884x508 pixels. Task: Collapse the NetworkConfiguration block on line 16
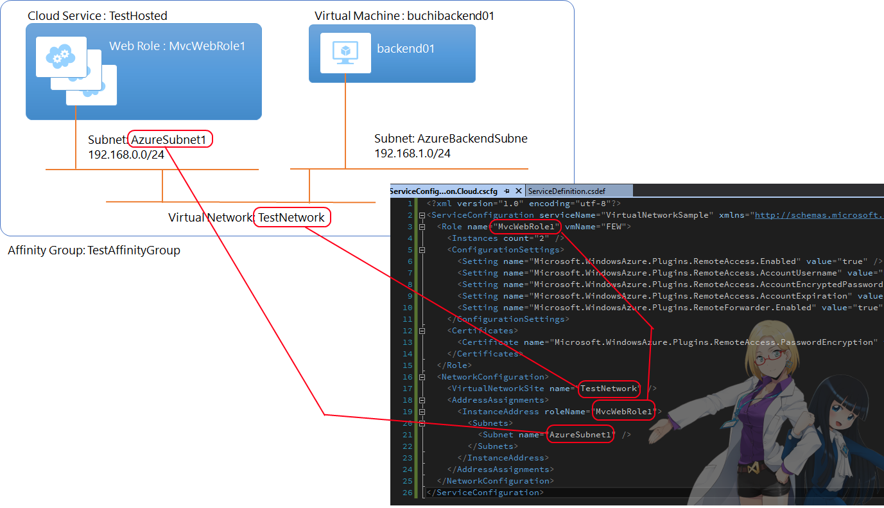coord(422,377)
